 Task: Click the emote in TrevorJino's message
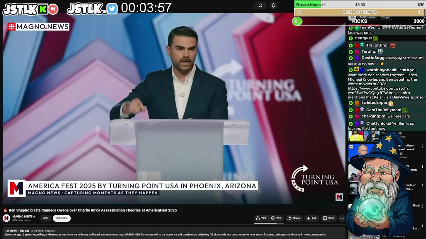pos(392,45)
